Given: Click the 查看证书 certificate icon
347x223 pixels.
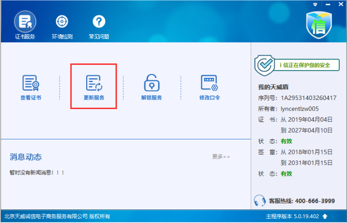Looking at the screenshot, I should [30, 84].
